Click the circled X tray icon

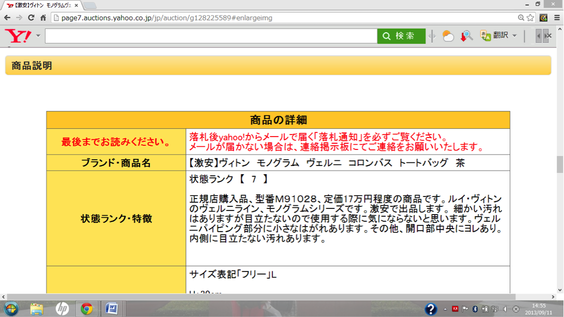click(x=516, y=309)
